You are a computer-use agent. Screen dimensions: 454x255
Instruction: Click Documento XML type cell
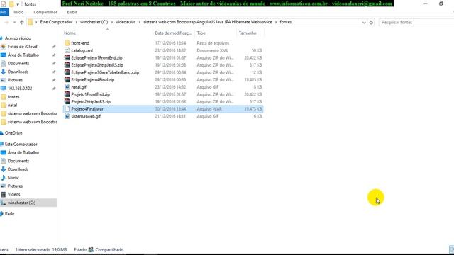(x=213, y=50)
